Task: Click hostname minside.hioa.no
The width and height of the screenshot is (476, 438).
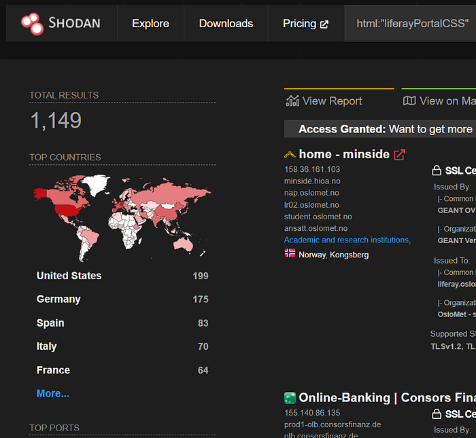Action: 312,181
